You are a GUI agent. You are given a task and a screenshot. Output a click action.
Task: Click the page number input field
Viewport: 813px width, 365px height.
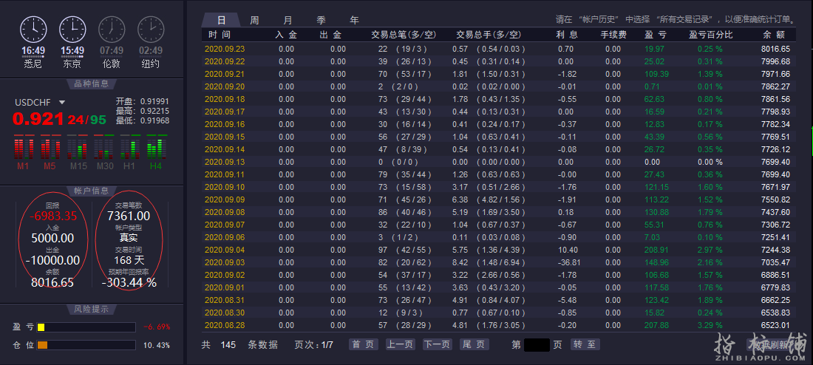click(537, 344)
